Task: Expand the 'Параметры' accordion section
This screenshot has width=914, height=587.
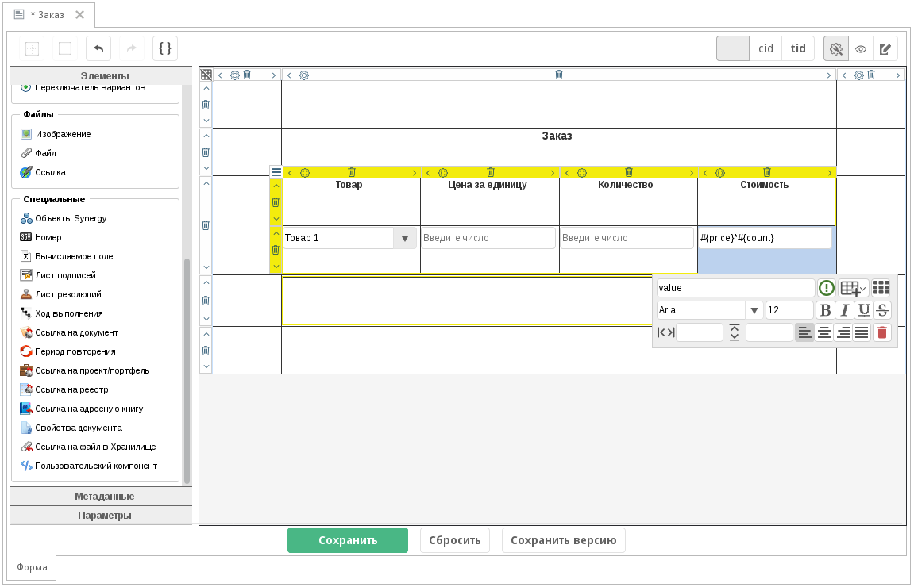Action: click(x=101, y=516)
